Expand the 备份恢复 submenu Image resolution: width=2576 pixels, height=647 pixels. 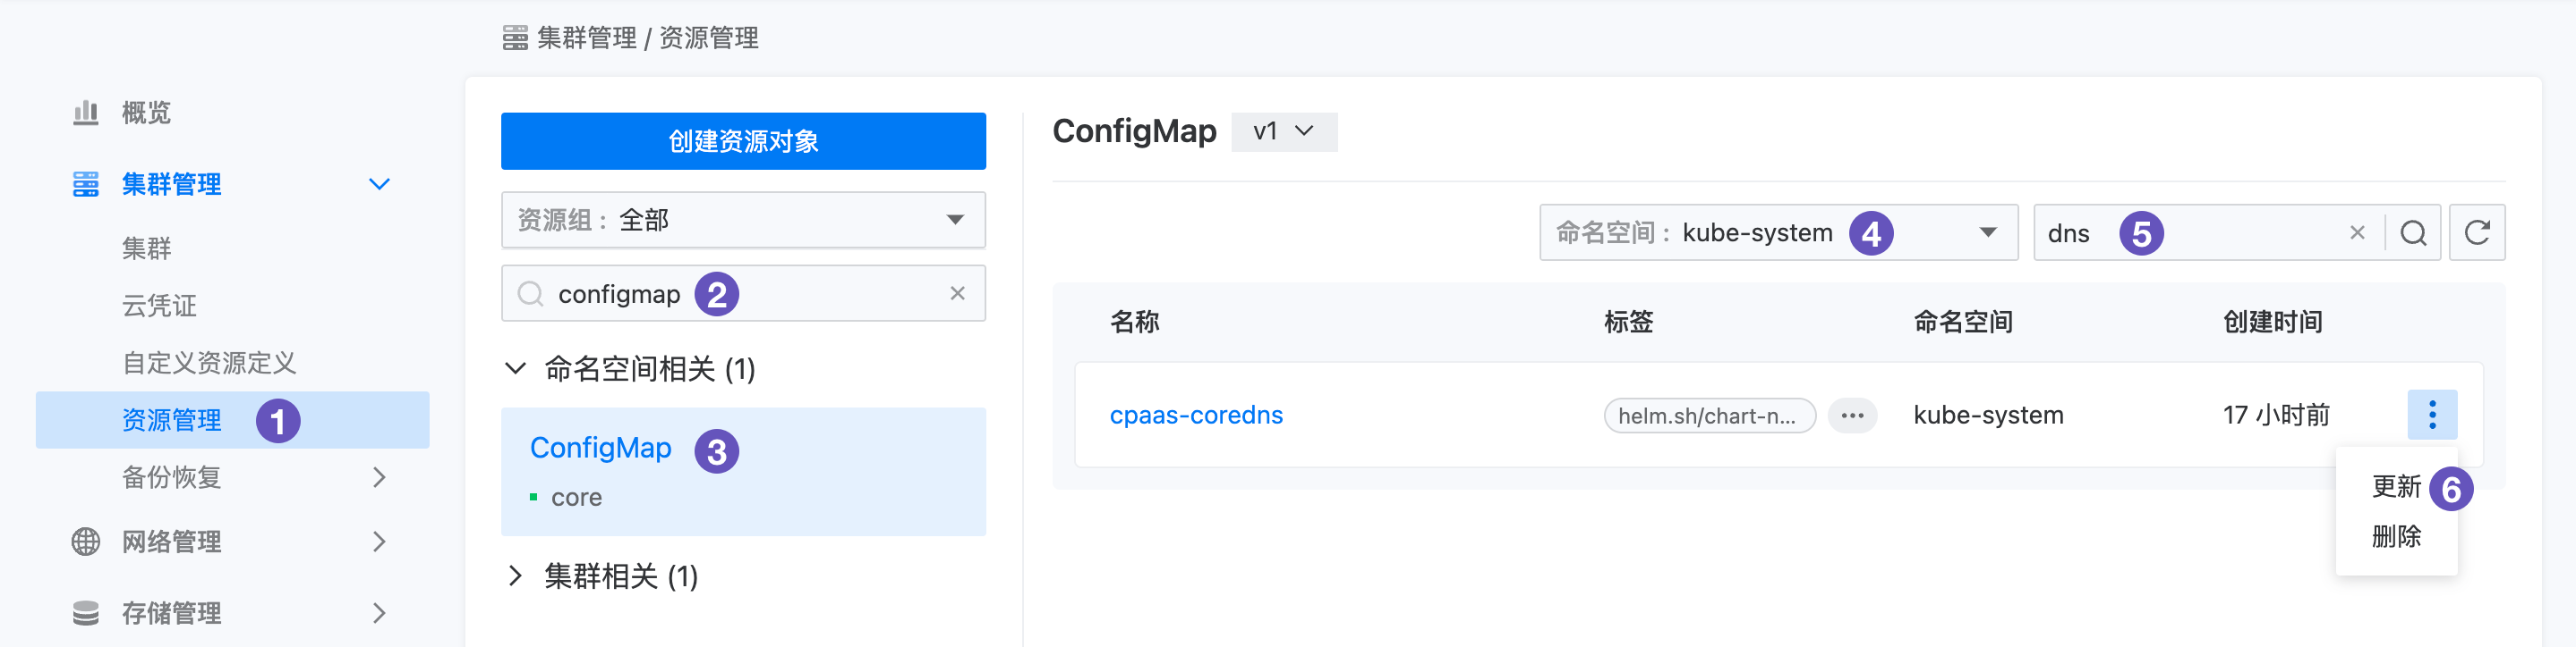[x=378, y=477]
